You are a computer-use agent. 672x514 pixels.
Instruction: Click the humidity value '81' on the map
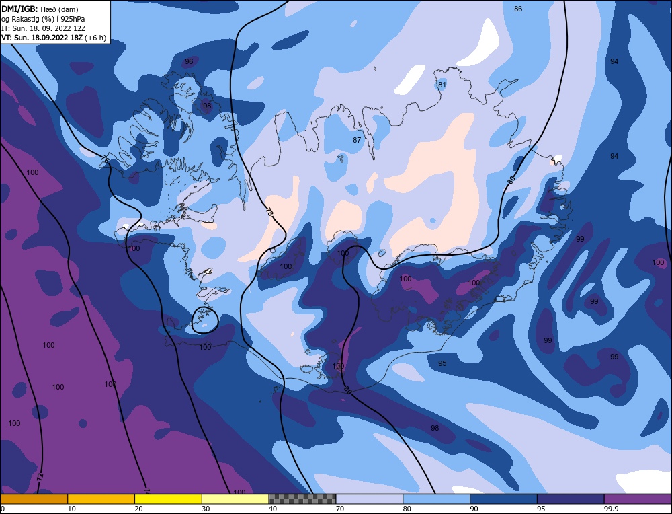442,85
